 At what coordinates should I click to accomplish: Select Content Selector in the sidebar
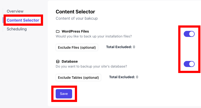pyautogui.click(x=23, y=20)
